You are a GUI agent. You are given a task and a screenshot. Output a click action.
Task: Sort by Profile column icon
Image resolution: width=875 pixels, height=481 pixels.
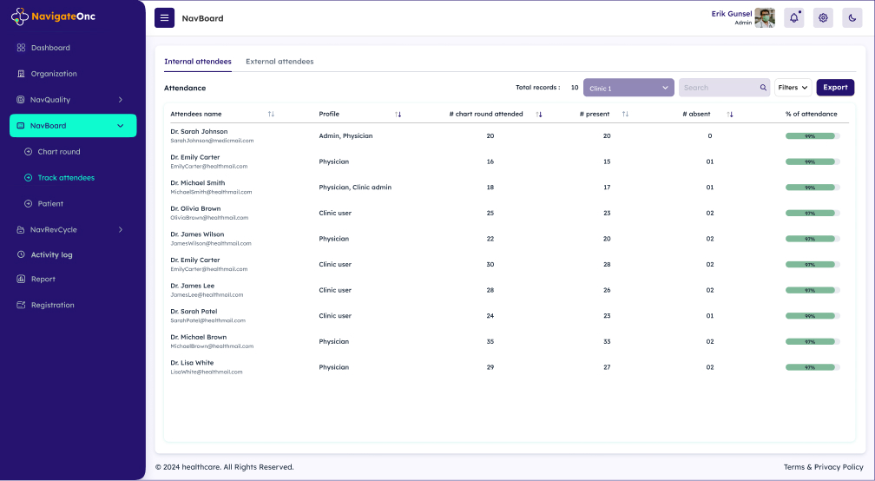(398, 115)
